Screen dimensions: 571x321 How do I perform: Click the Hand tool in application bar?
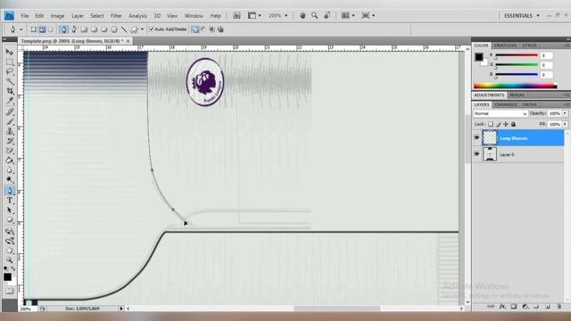click(x=302, y=15)
